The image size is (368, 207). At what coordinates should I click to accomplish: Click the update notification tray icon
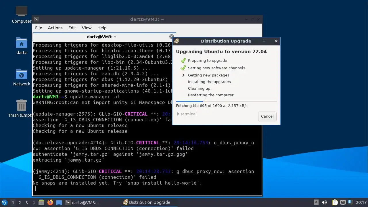coord(350,202)
